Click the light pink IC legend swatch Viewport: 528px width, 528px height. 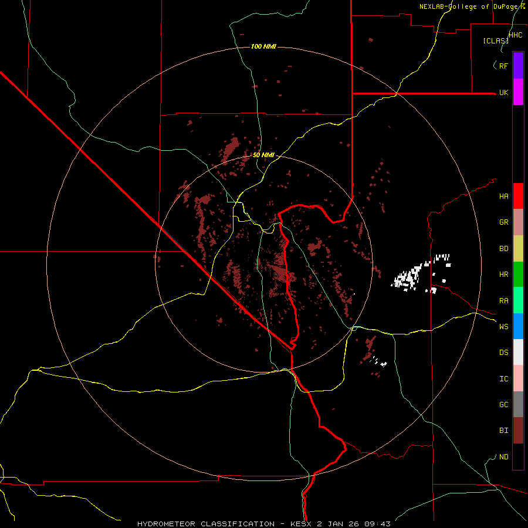click(x=518, y=378)
